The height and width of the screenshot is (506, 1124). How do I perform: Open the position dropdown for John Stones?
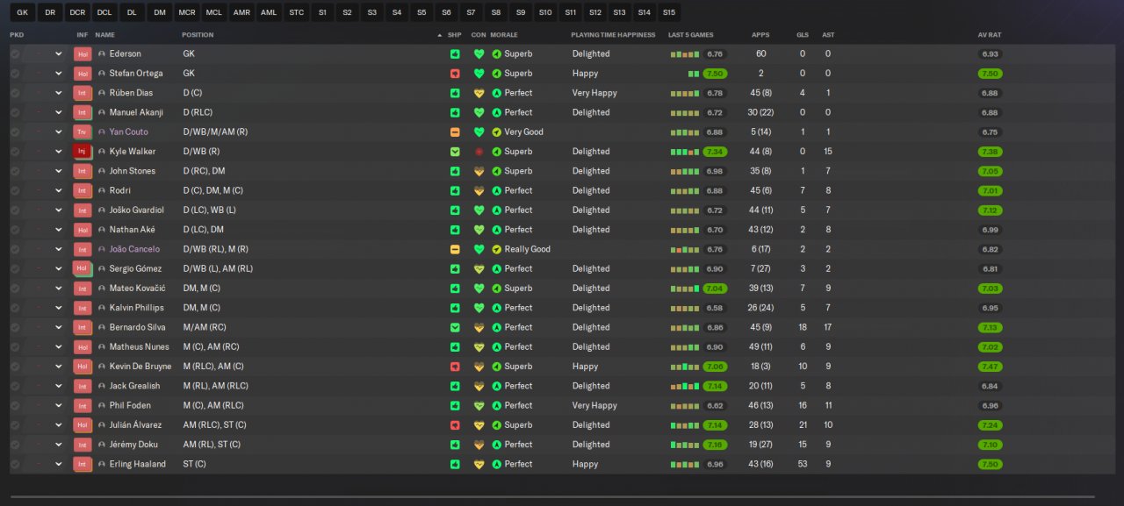(x=59, y=171)
